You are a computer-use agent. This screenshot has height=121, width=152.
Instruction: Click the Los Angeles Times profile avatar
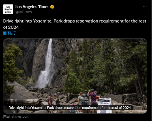(8, 9)
